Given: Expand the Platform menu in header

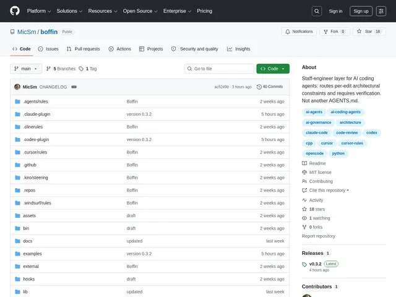Looking at the screenshot, I should coord(39,11).
